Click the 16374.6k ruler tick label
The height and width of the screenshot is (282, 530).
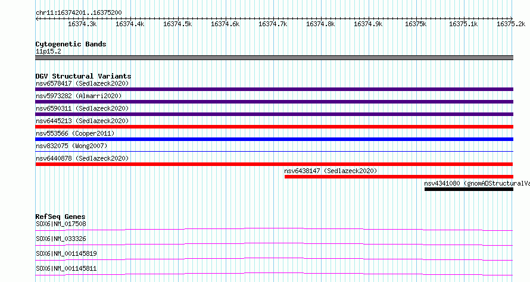click(225, 24)
